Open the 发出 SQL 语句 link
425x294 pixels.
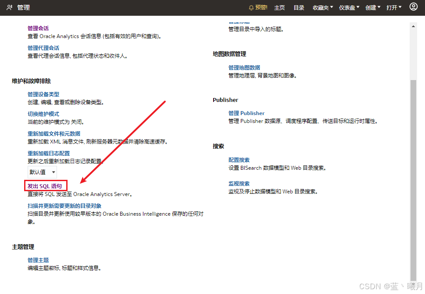[45, 186]
